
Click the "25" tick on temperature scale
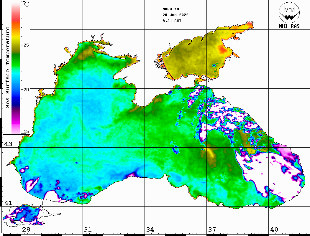[26, 45]
